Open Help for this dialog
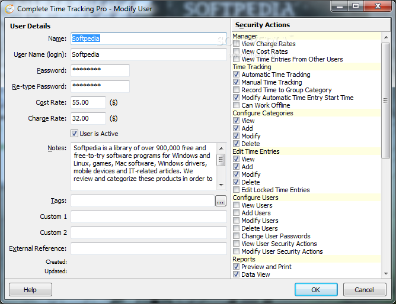The image size is (396, 304). point(30,290)
